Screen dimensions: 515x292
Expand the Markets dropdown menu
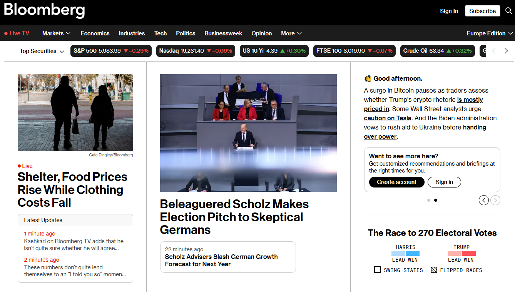[x=56, y=33]
